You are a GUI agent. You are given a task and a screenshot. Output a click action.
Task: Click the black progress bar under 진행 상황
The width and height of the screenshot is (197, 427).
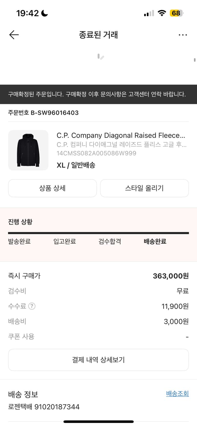pyautogui.click(x=98, y=233)
